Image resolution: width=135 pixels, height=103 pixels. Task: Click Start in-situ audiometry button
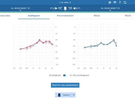(65, 85)
